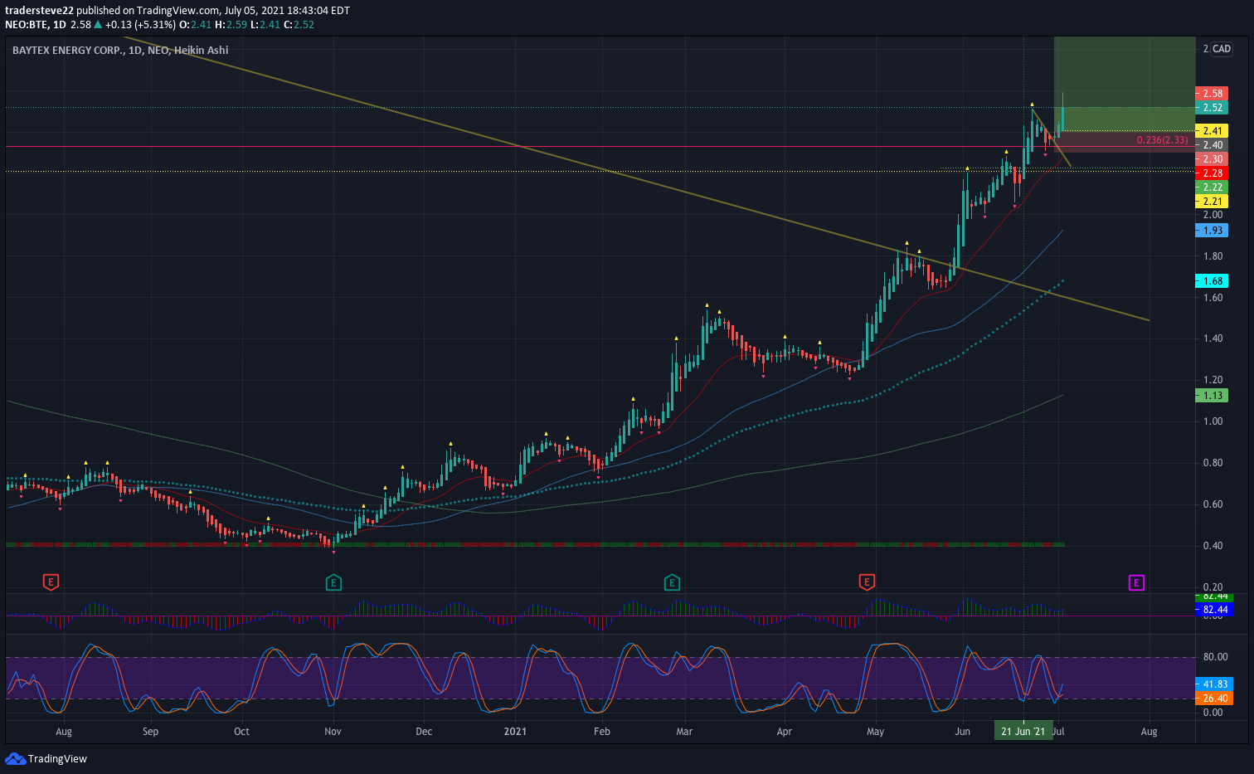Click the CAD currency label
Image resolution: width=1254 pixels, height=774 pixels.
click(x=1222, y=49)
